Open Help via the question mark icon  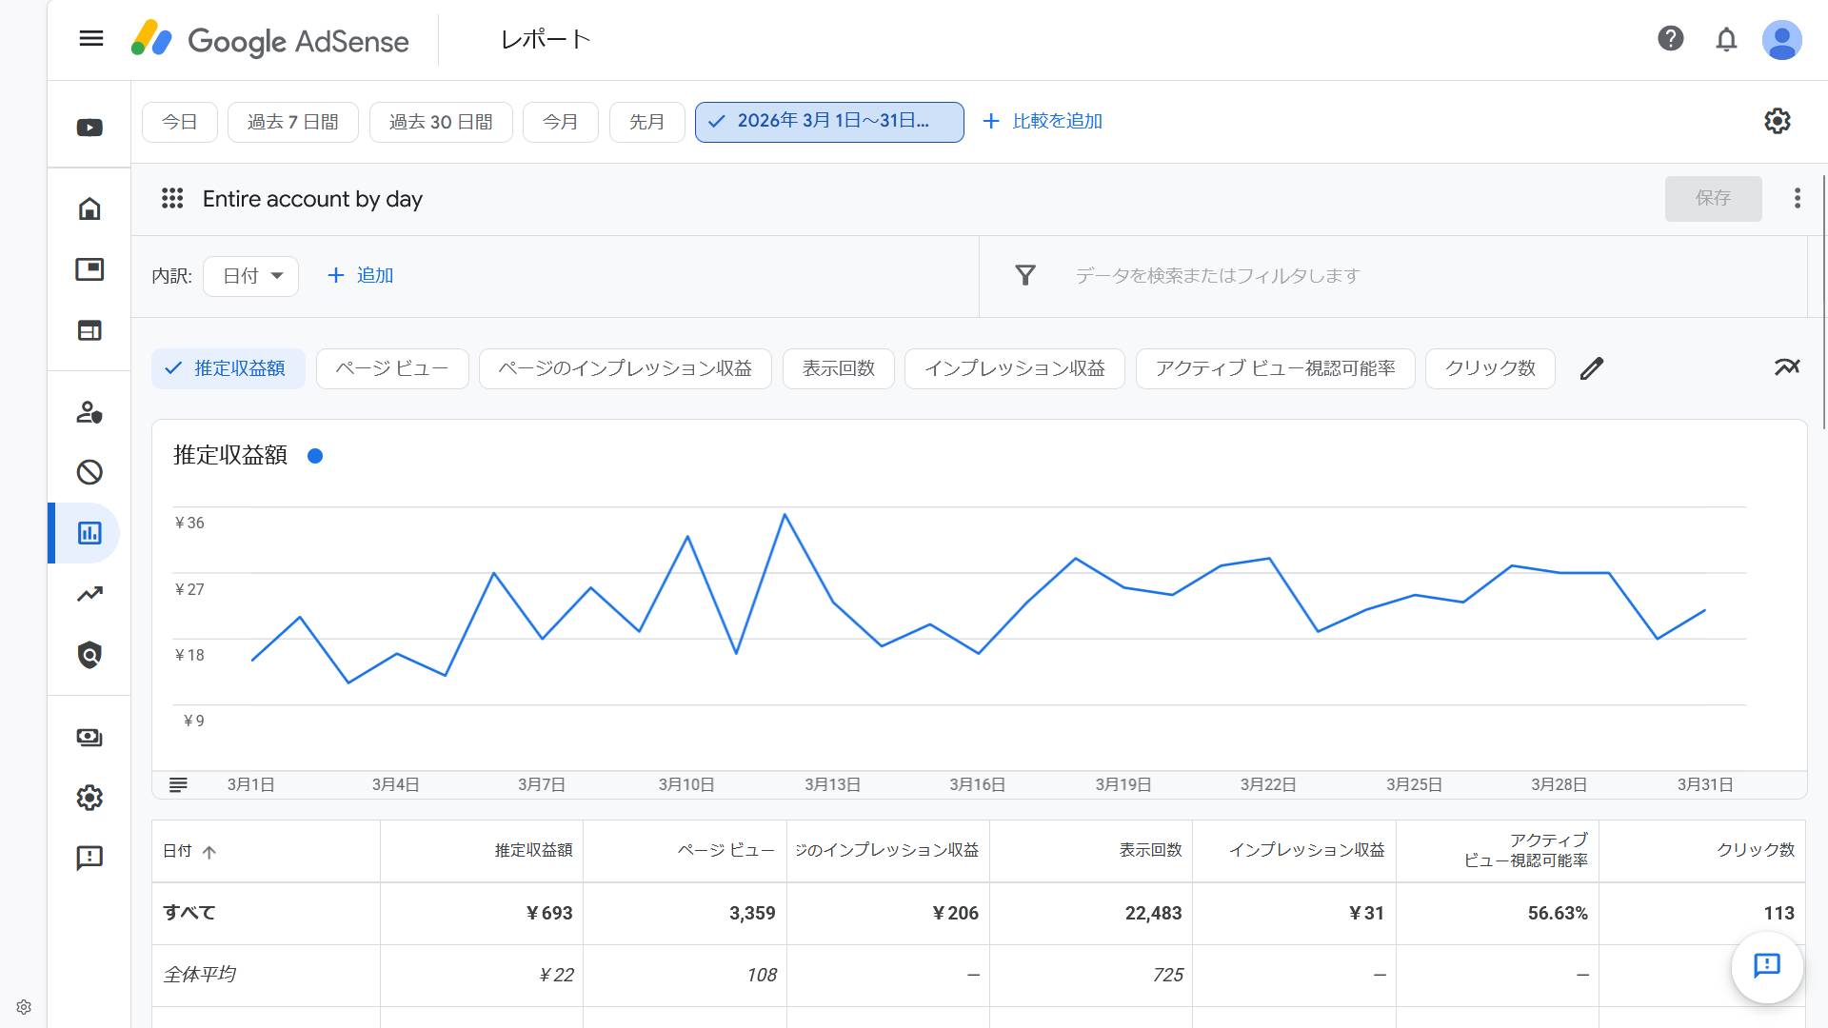1671,40
